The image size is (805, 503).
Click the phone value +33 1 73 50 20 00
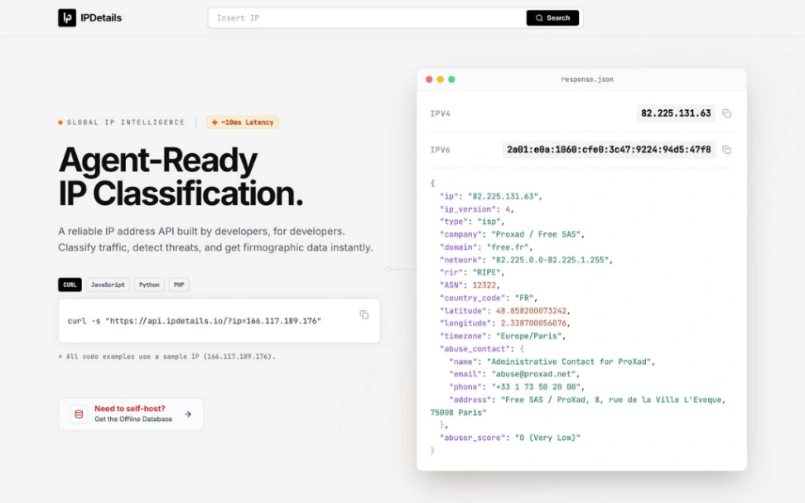tap(536, 387)
